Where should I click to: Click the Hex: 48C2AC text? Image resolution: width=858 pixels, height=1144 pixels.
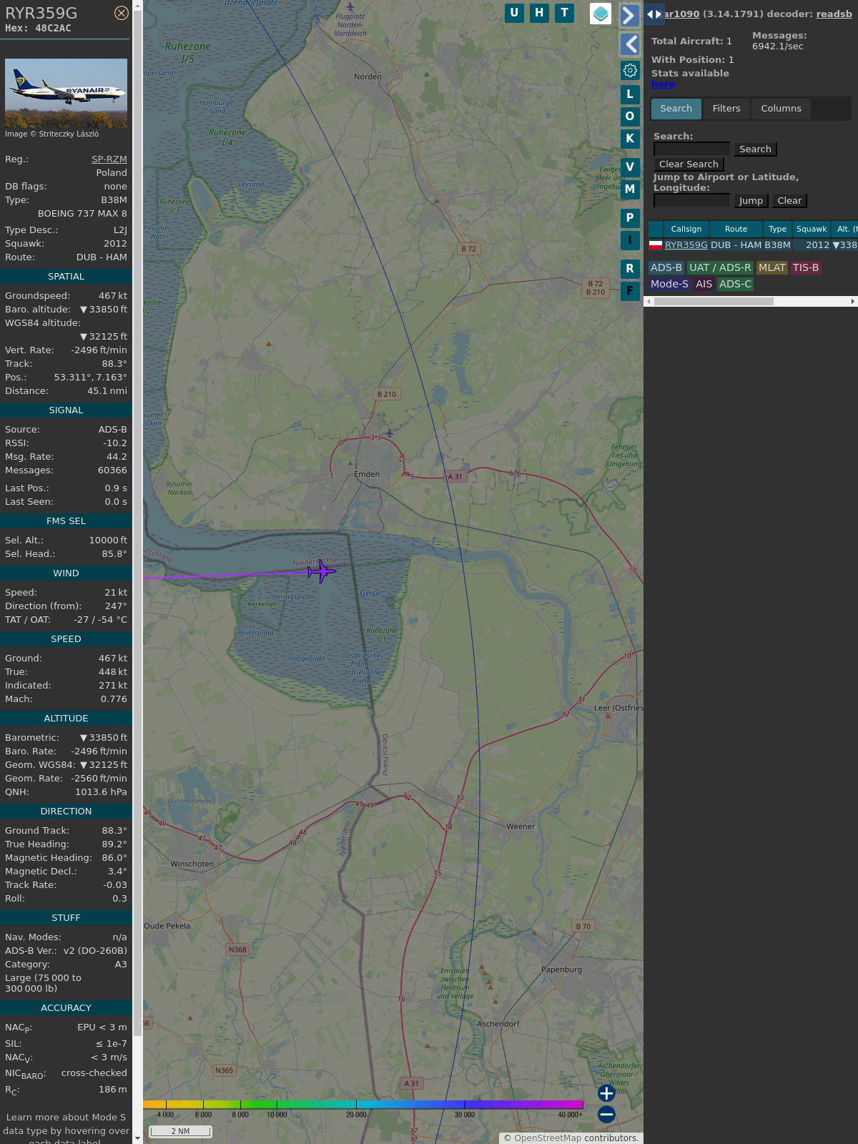38,28
